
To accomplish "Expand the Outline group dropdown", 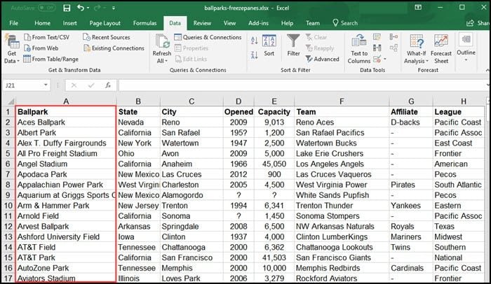I will (x=466, y=59).
